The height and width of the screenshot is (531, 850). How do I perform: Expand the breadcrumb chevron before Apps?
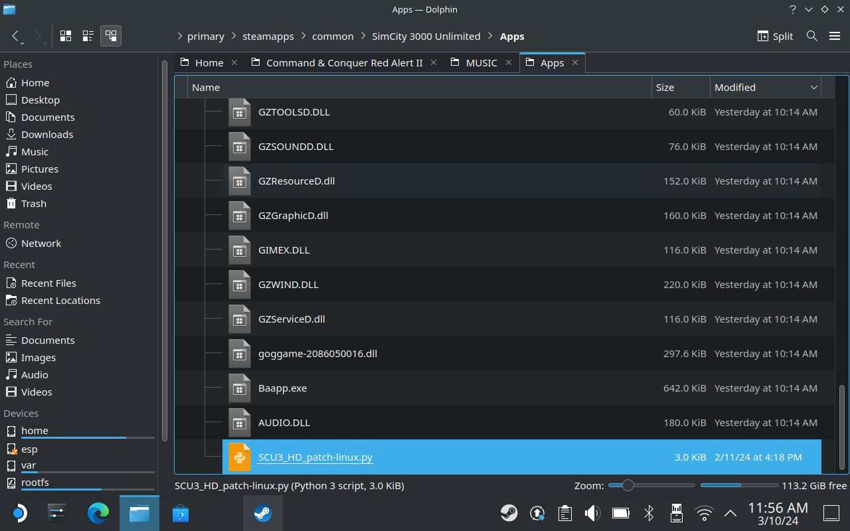(490, 36)
